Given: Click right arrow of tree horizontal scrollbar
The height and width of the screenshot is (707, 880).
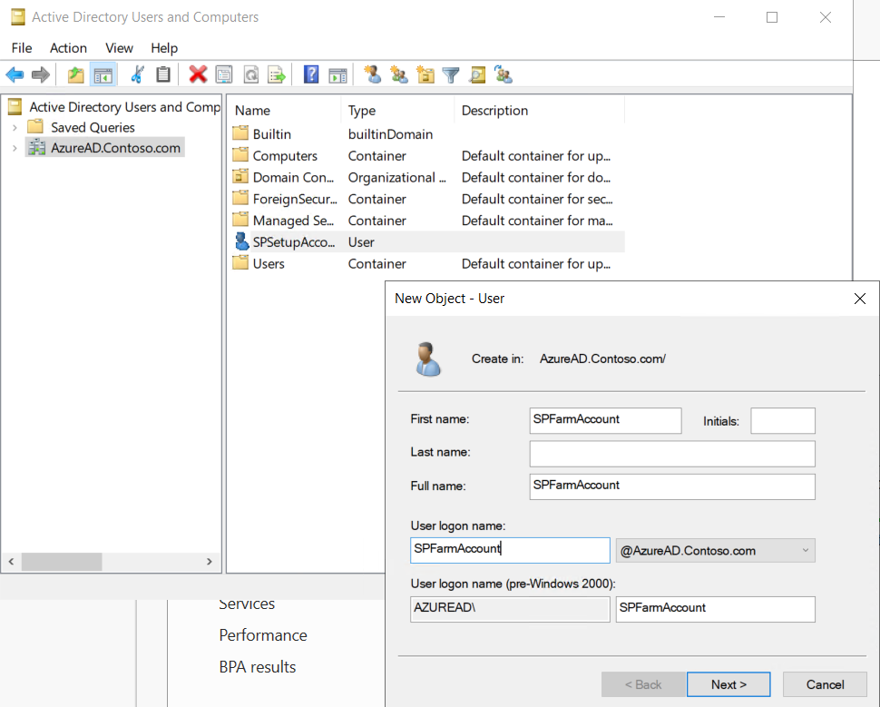Looking at the screenshot, I should pos(210,561).
